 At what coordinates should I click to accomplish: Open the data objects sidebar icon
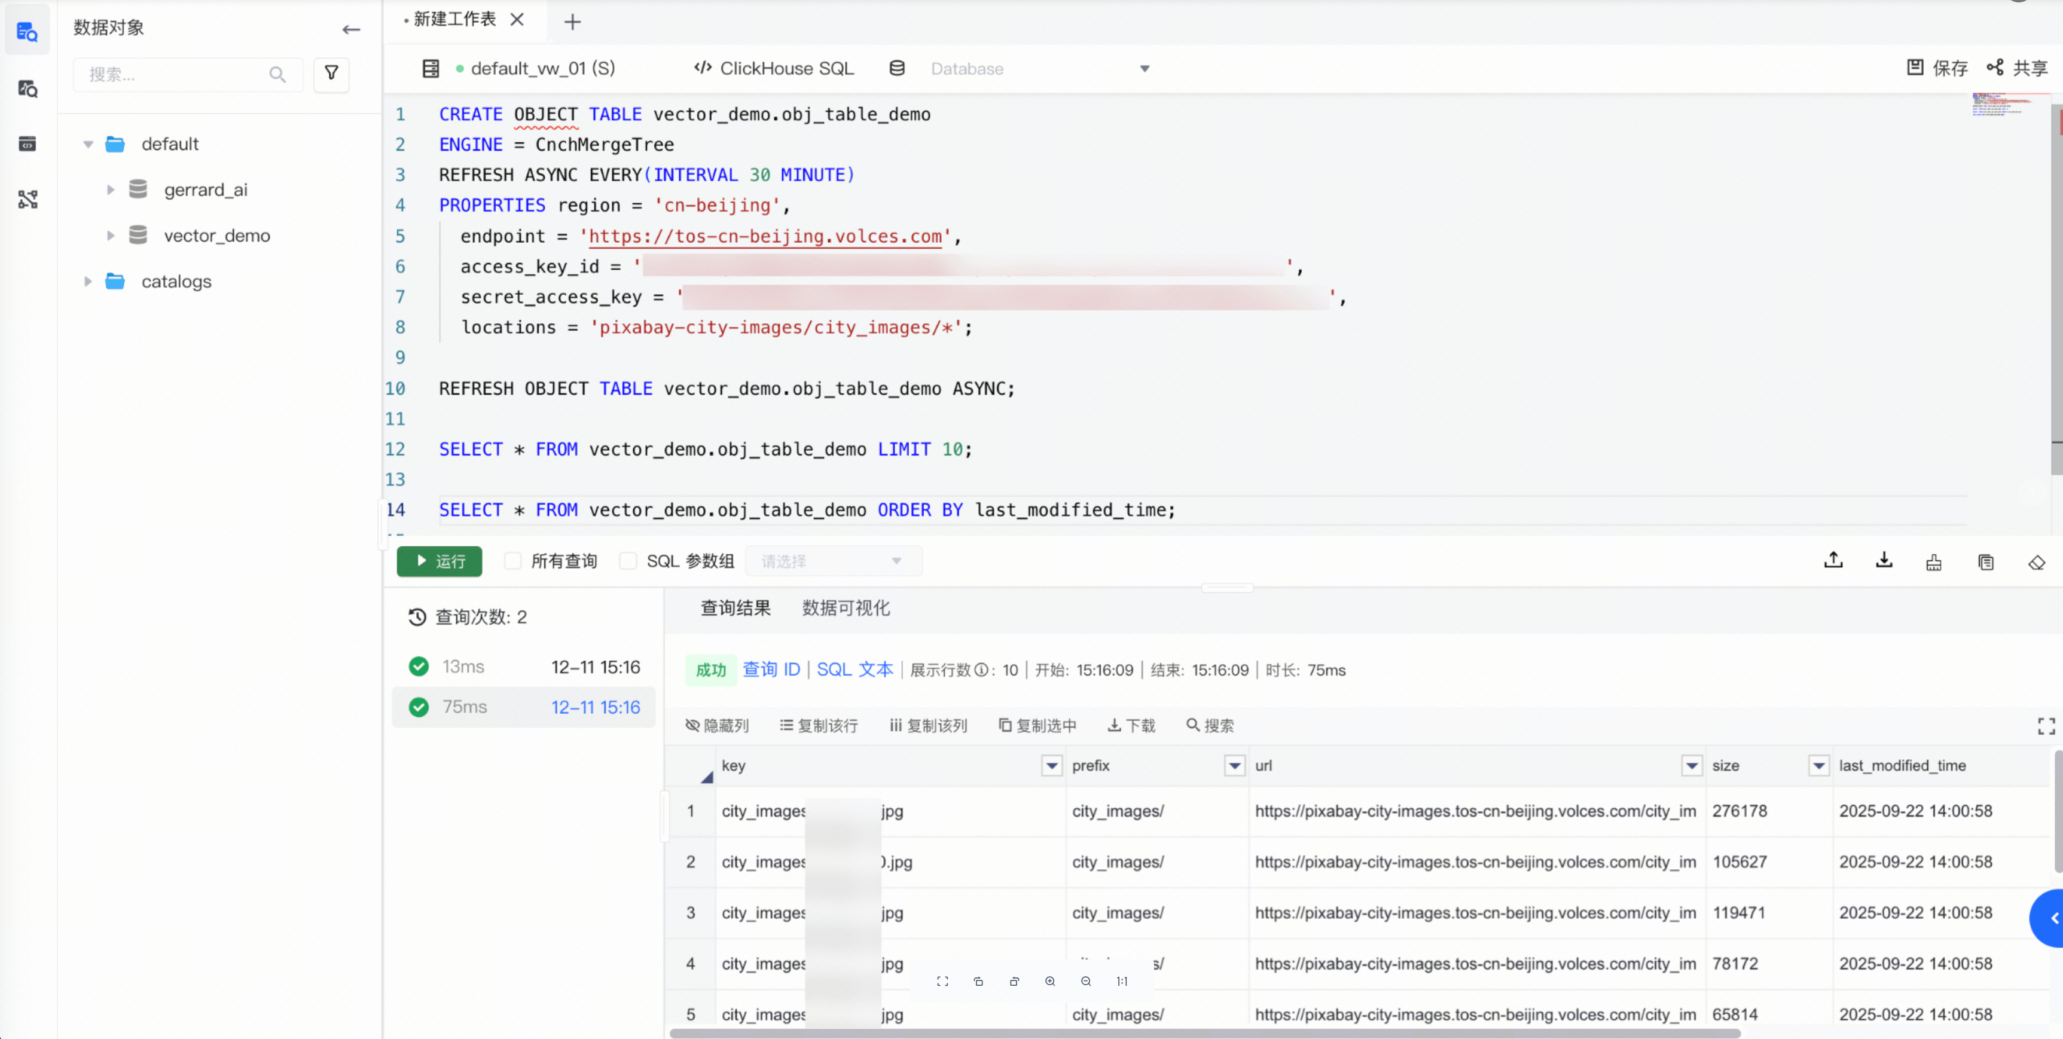click(x=28, y=32)
